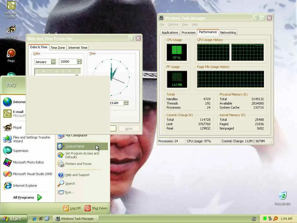Viewport: 297px width, 223px height.
Task: Click the on-screen keyboard taskbar icon
Action: pos(254,219)
